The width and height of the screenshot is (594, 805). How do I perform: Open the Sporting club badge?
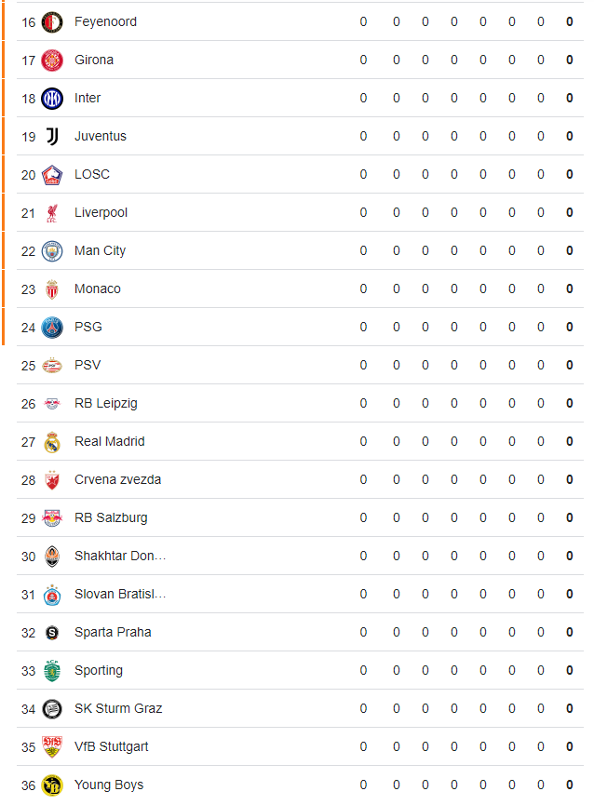pos(52,670)
